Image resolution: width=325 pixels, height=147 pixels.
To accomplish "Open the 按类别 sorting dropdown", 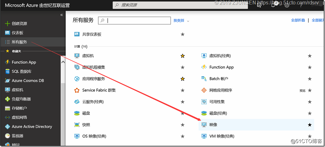I will click(181, 21).
